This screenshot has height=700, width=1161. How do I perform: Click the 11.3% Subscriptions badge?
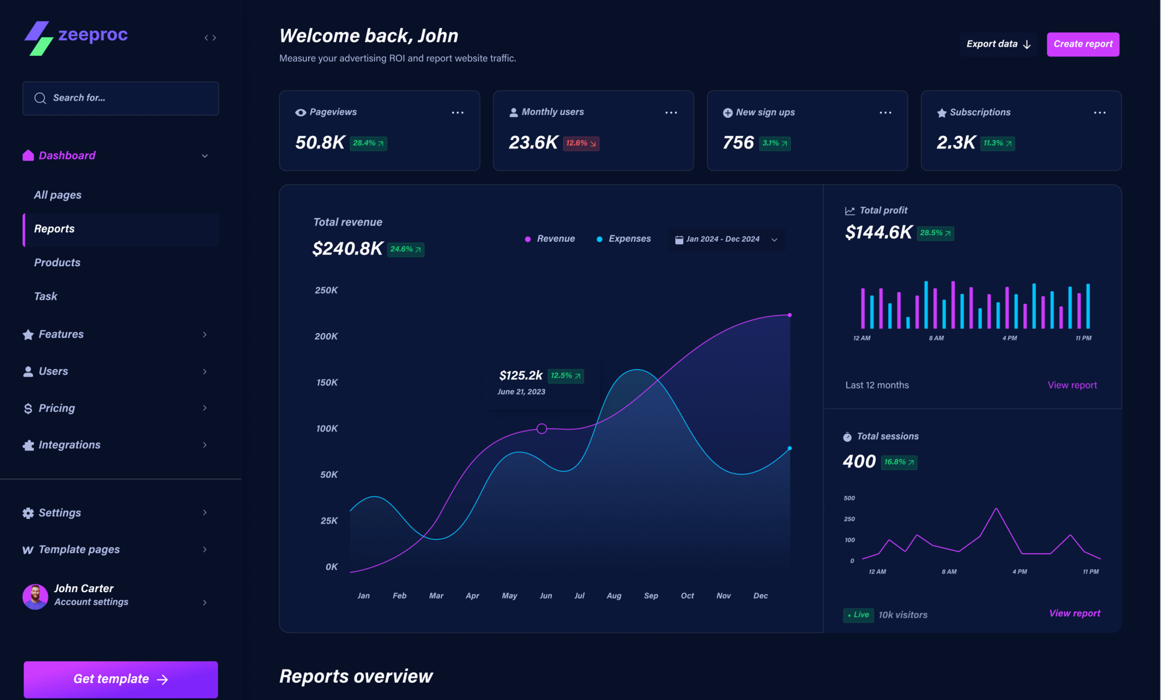click(x=998, y=144)
